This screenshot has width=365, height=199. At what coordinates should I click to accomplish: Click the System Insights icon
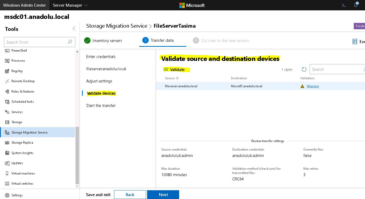click(7, 153)
